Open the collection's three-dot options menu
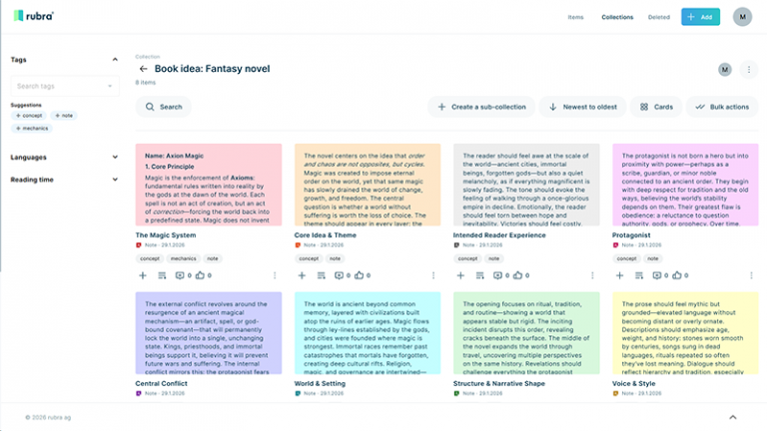This screenshot has width=767, height=431. click(x=749, y=69)
